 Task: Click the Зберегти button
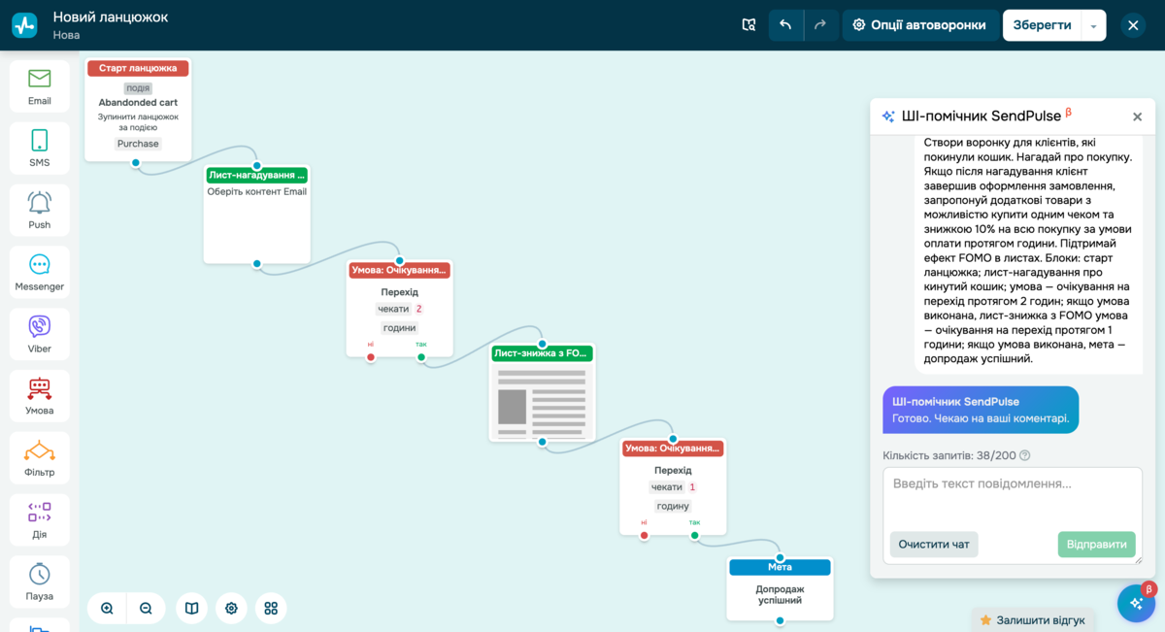coord(1042,25)
